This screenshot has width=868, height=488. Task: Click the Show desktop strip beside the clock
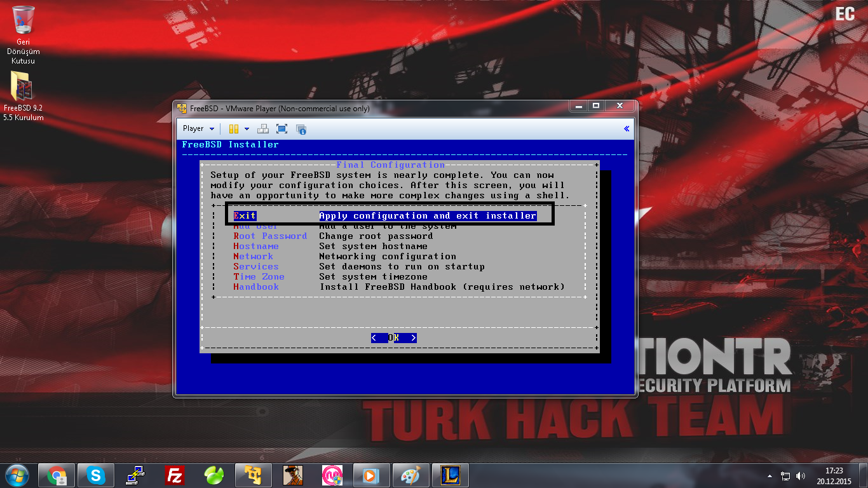coord(863,476)
